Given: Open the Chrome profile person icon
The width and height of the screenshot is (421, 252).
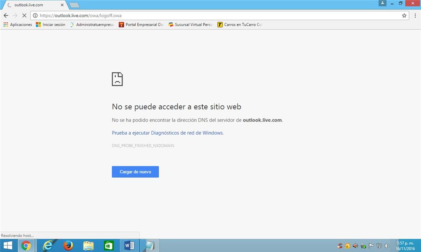Looking at the screenshot, I should pyautogui.click(x=382, y=3).
